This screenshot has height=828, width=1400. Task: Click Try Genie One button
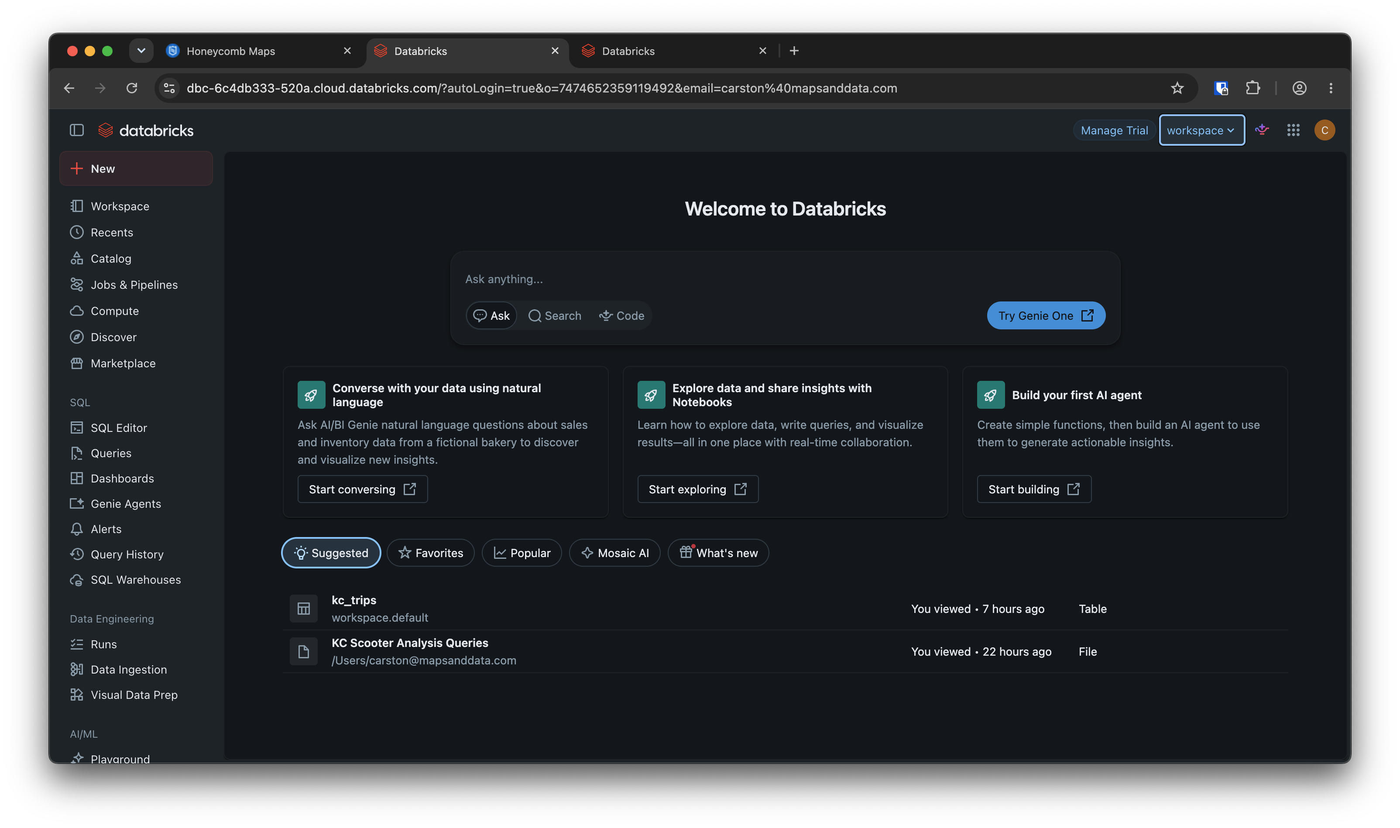tap(1046, 316)
